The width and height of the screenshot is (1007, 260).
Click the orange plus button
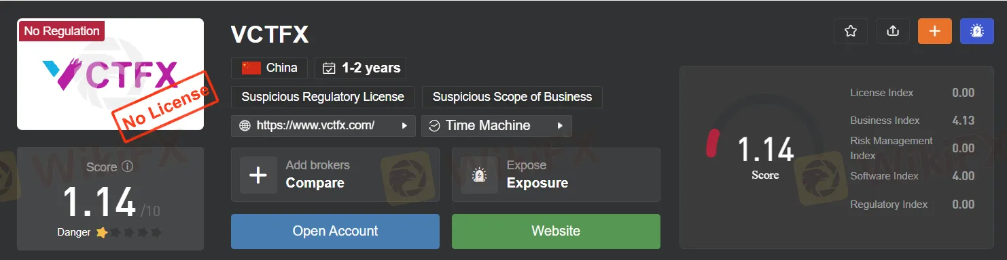coord(935,31)
